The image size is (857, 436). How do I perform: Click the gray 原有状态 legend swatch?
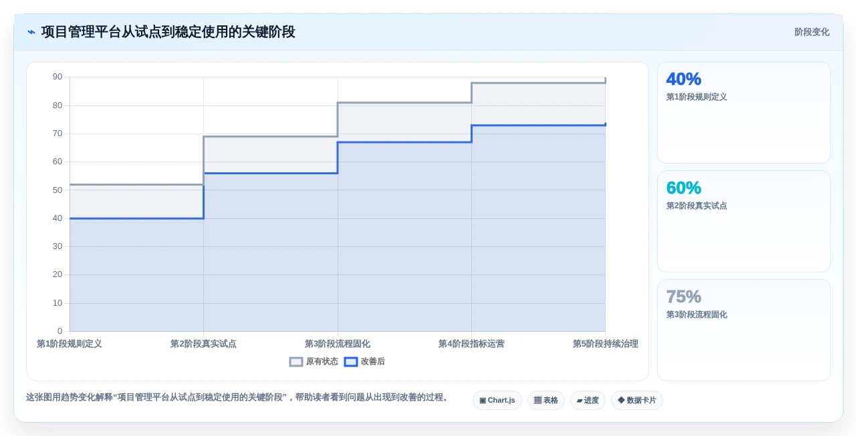tap(296, 362)
